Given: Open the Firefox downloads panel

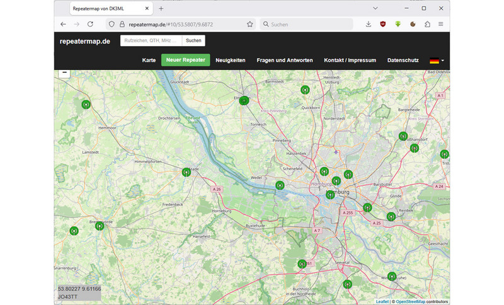Looking at the screenshot, I should click(x=369, y=24).
